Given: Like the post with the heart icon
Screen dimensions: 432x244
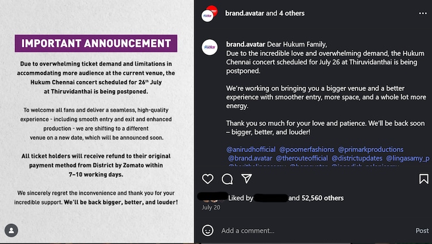Looking at the screenshot, I should click(x=208, y=179).
